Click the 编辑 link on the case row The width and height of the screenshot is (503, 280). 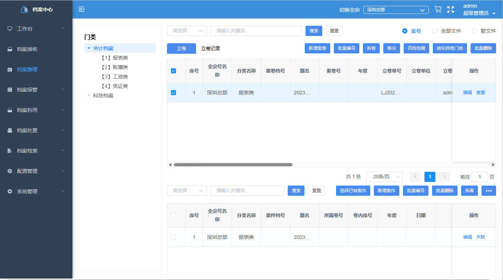(x=467, y=92)
